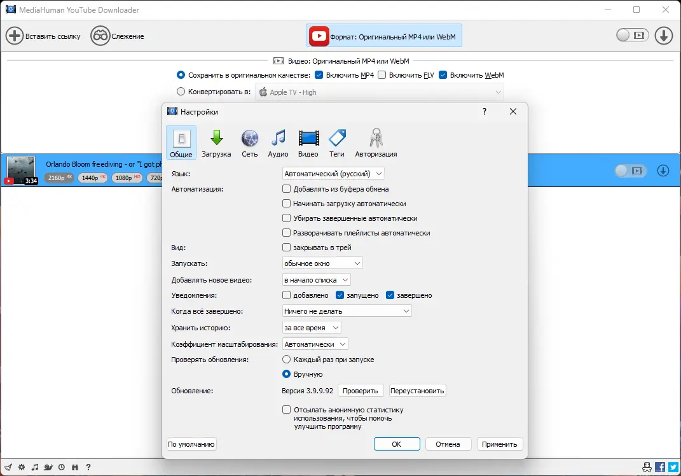The image size is (681, 476).
Task: Select the 1440p quality badge
Action: (93, 178)
